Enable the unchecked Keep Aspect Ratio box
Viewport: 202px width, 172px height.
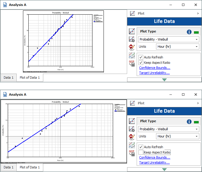(x=141, y=152)
